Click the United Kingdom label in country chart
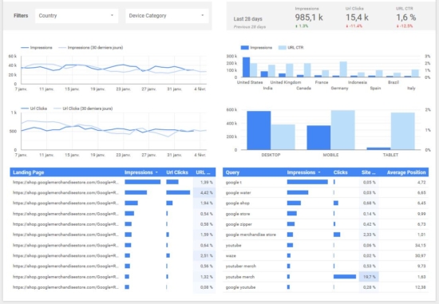This screenshot has width=439, height=304. (x=286, y=82)
